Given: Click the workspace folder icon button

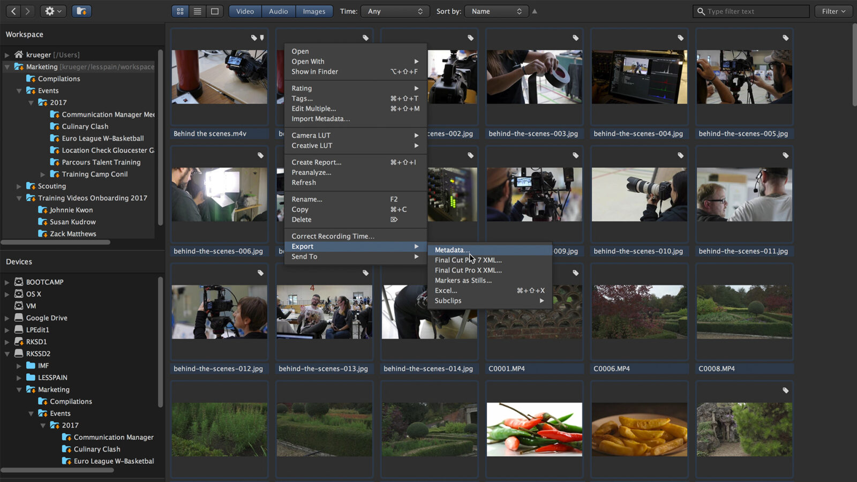Looking at the screenshot, I should pos(81,11).
